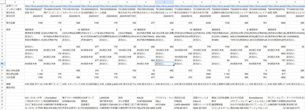This screenshot has height=110, width=305.
Task: Open the Google Drive link in column E
Action: tap(90, 5)
